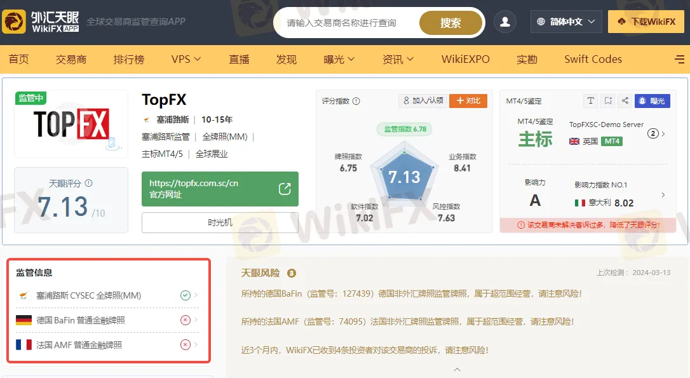Click the 搜索 search button
The image size is (690, 378).
coord(450,23)
